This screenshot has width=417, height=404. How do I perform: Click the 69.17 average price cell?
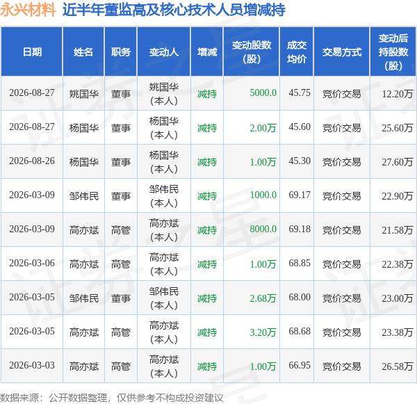click(x=300, y=195)
